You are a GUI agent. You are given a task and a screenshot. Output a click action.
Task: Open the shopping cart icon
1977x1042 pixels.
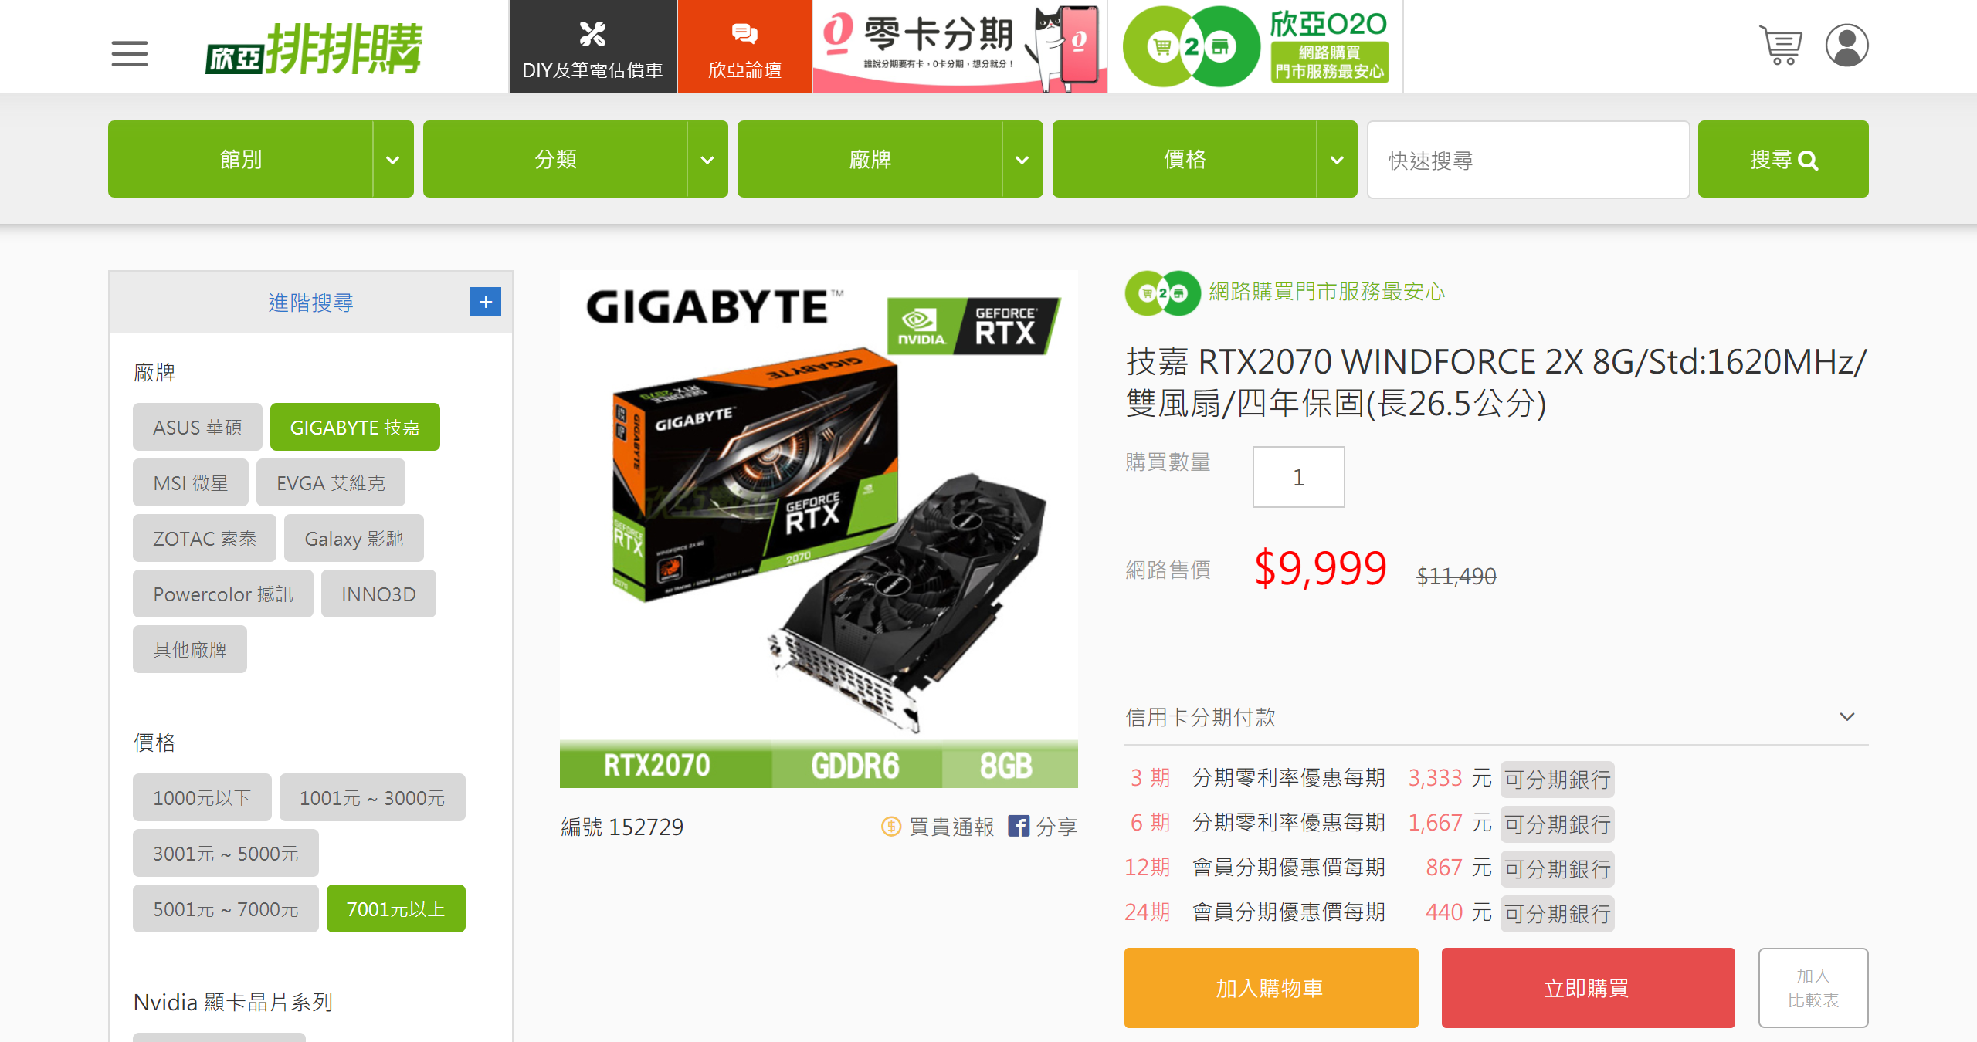[1781, 46]
